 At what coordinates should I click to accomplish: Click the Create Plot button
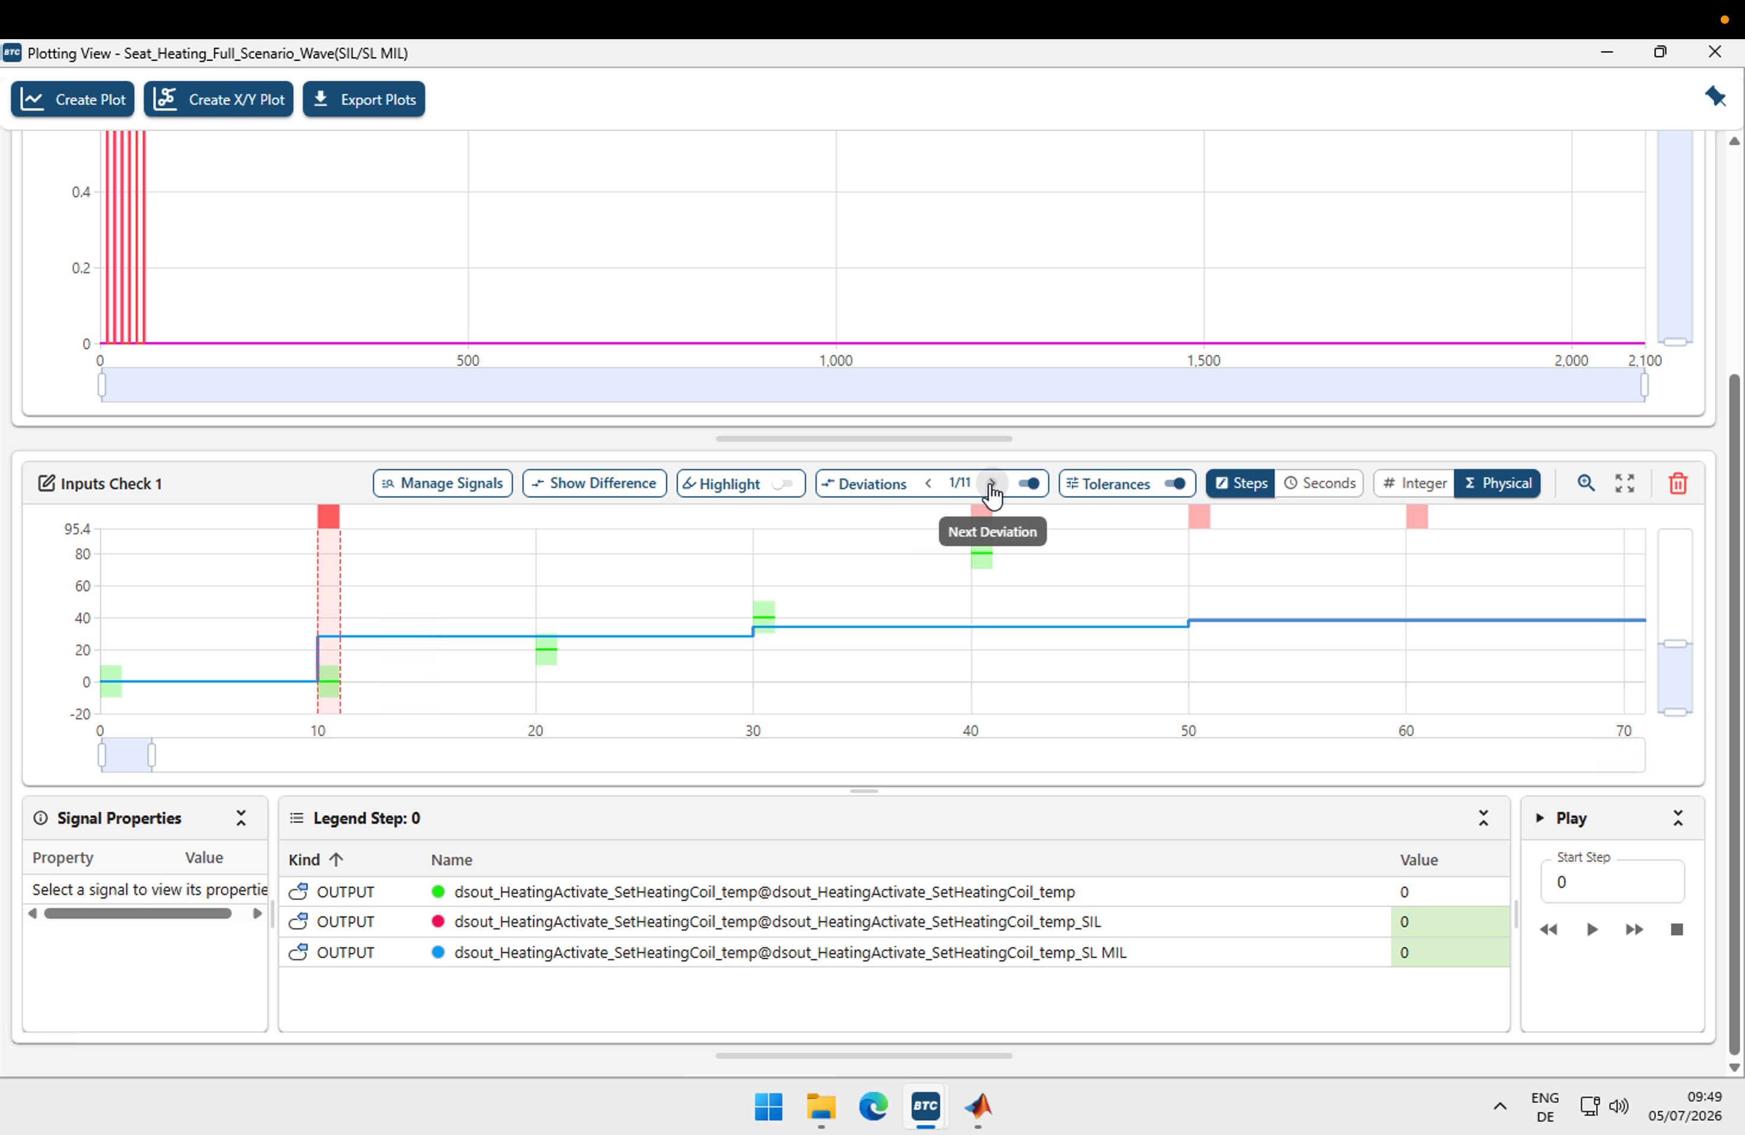coord(72,99)
